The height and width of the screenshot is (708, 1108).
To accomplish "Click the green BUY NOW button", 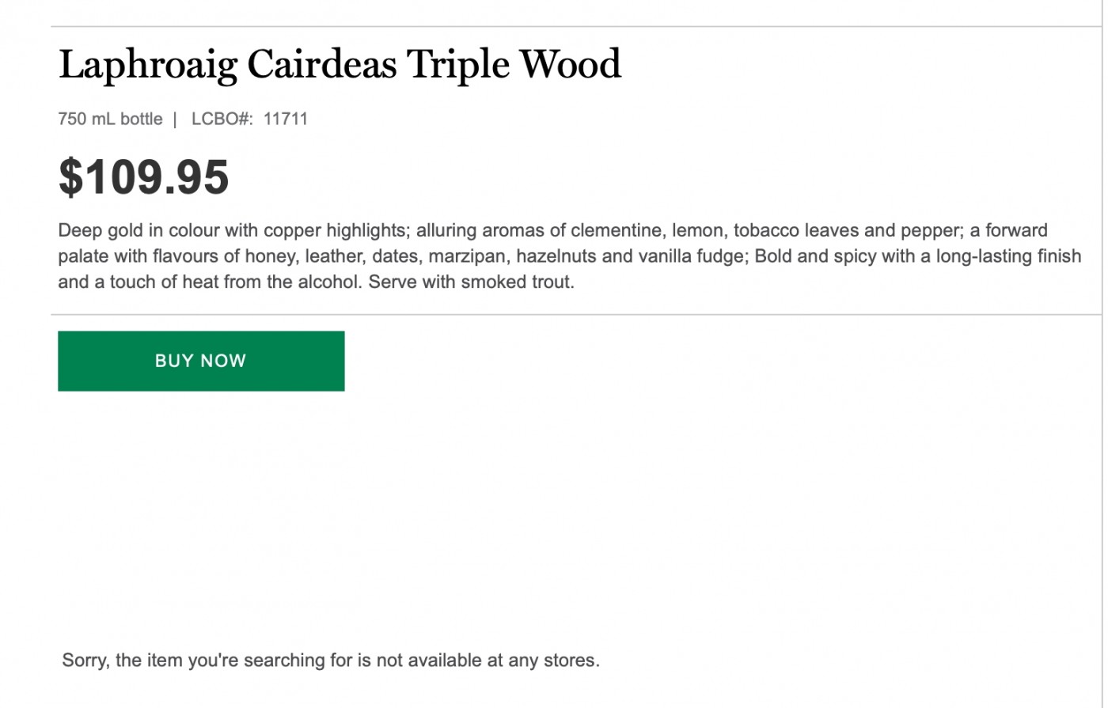I will pos(201,361).
